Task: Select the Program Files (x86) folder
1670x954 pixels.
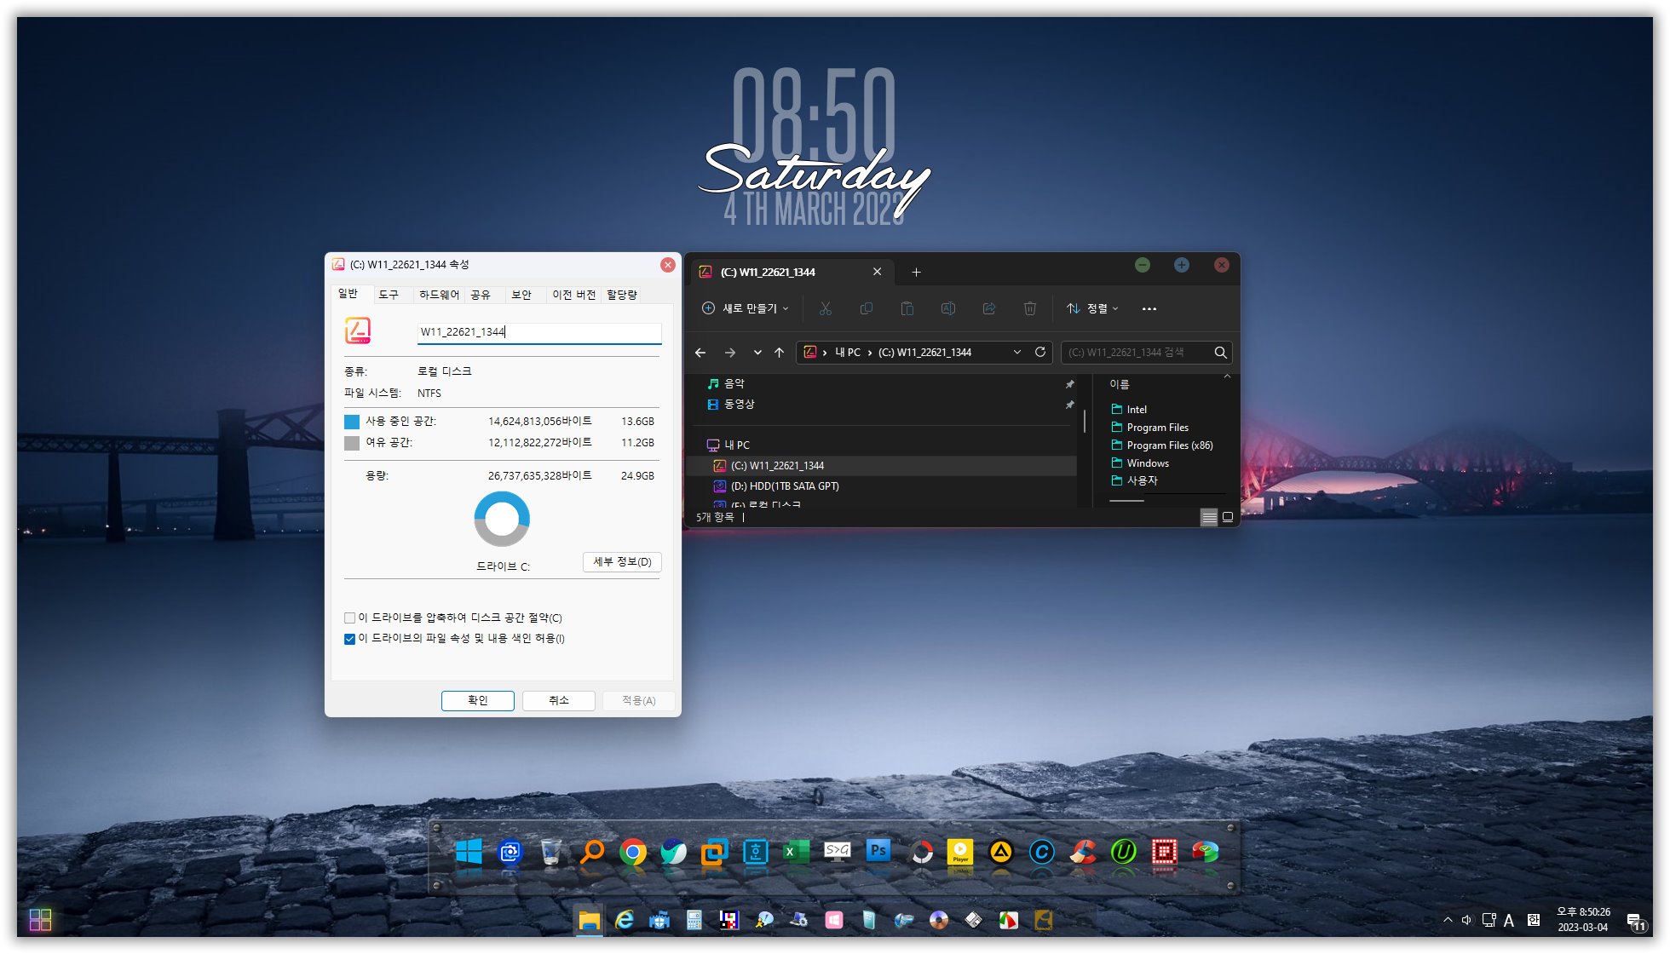Action: pos(1162,445)
